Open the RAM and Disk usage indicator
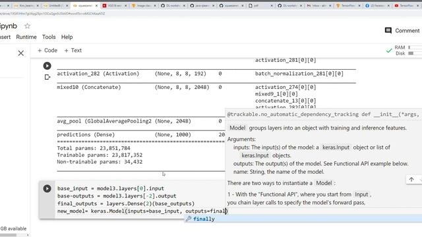422x237 pixels. pos(407,50)
